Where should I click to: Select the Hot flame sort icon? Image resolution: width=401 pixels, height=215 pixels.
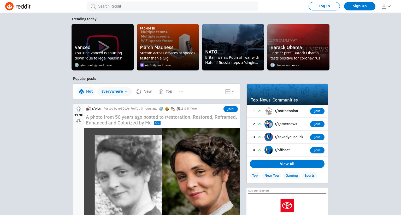tap(81, 91)
